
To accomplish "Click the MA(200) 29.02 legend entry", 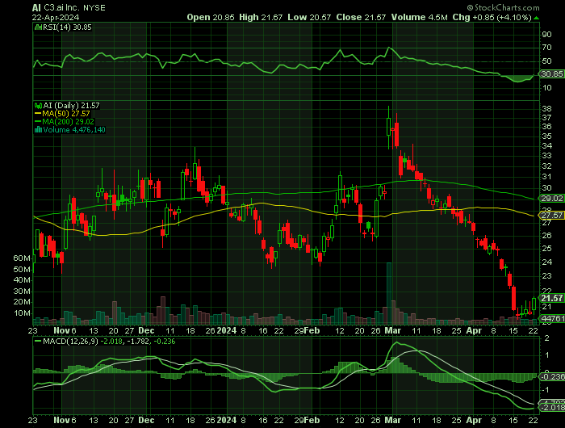I will coord(68,121).
